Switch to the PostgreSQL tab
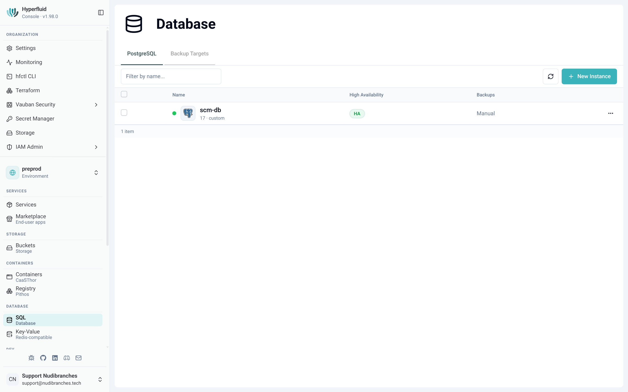The width and height of the screenshot is (628, 392). pos(142,54)
